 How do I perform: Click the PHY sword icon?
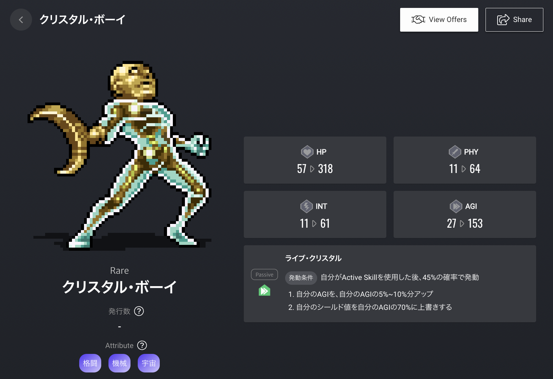(x=455, y=152)
